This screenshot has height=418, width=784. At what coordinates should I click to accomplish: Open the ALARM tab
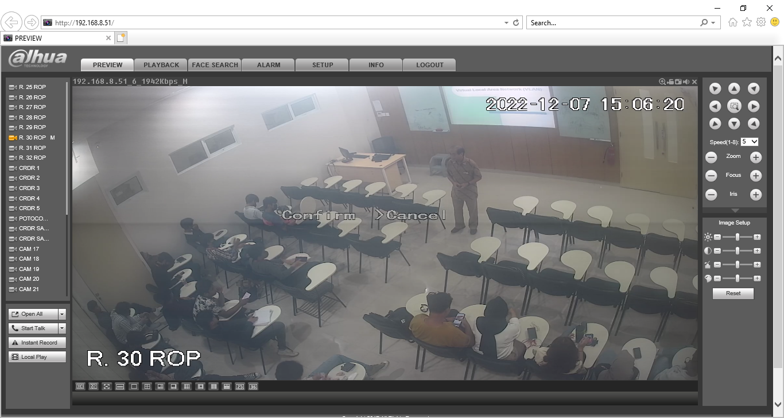(x=269, y=65)
